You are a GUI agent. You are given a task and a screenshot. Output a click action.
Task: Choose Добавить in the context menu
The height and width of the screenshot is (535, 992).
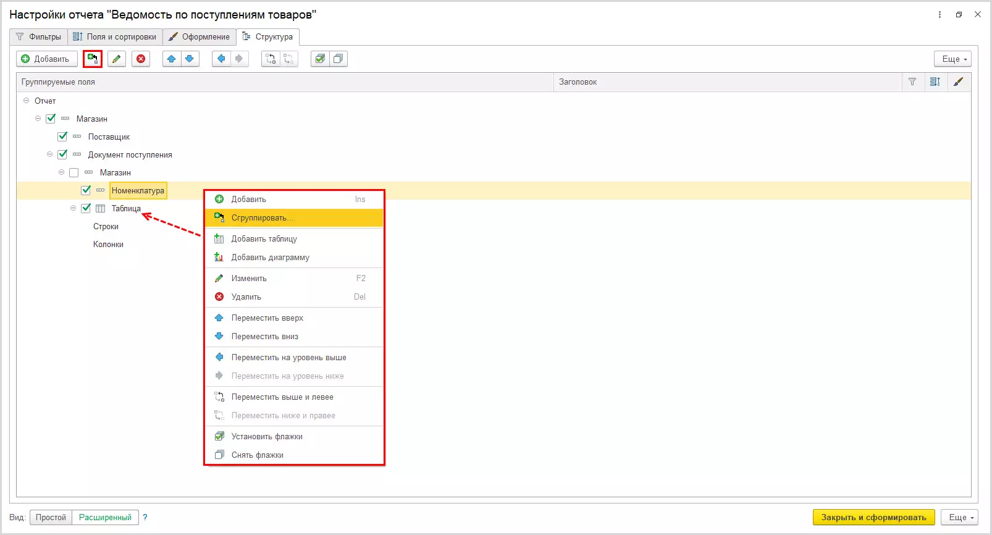point(294,200)
